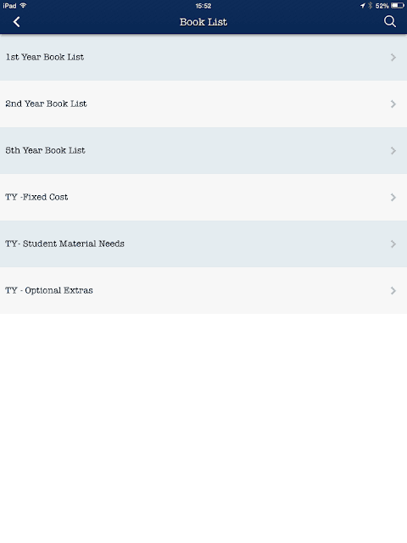Viewport: 407px width, 543px height.
Task: Expand chevron beside 1st Year Book List
Action: 393,57
